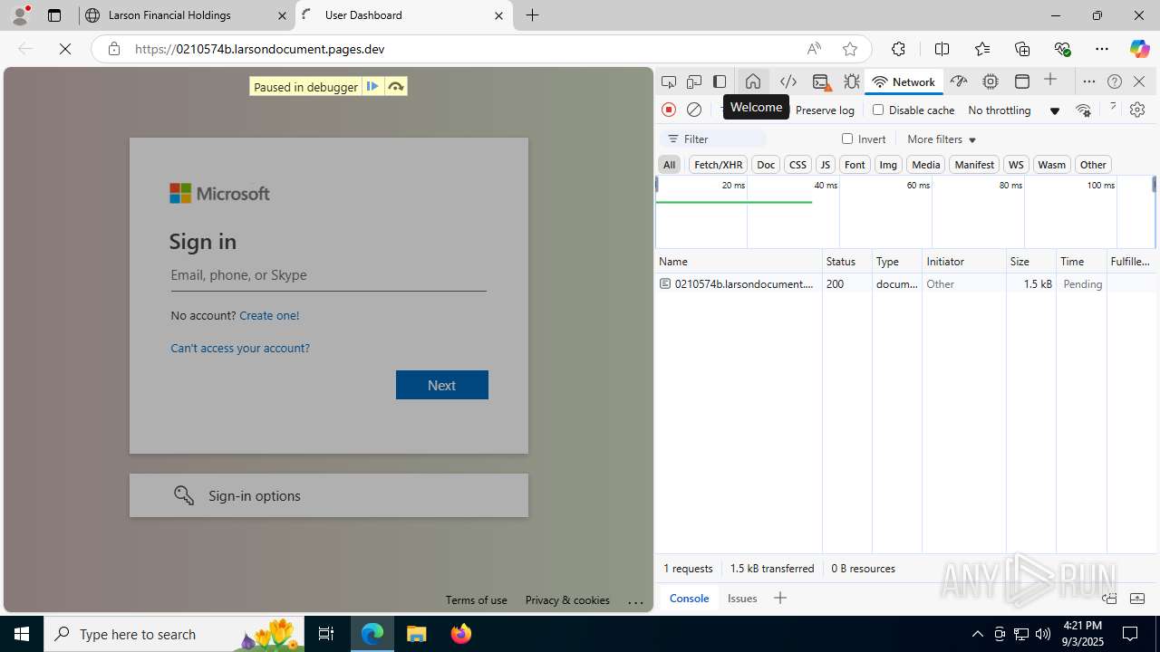Select the WS filter chip
This screenshot has width=1160, height=652.
[1016, 165]
